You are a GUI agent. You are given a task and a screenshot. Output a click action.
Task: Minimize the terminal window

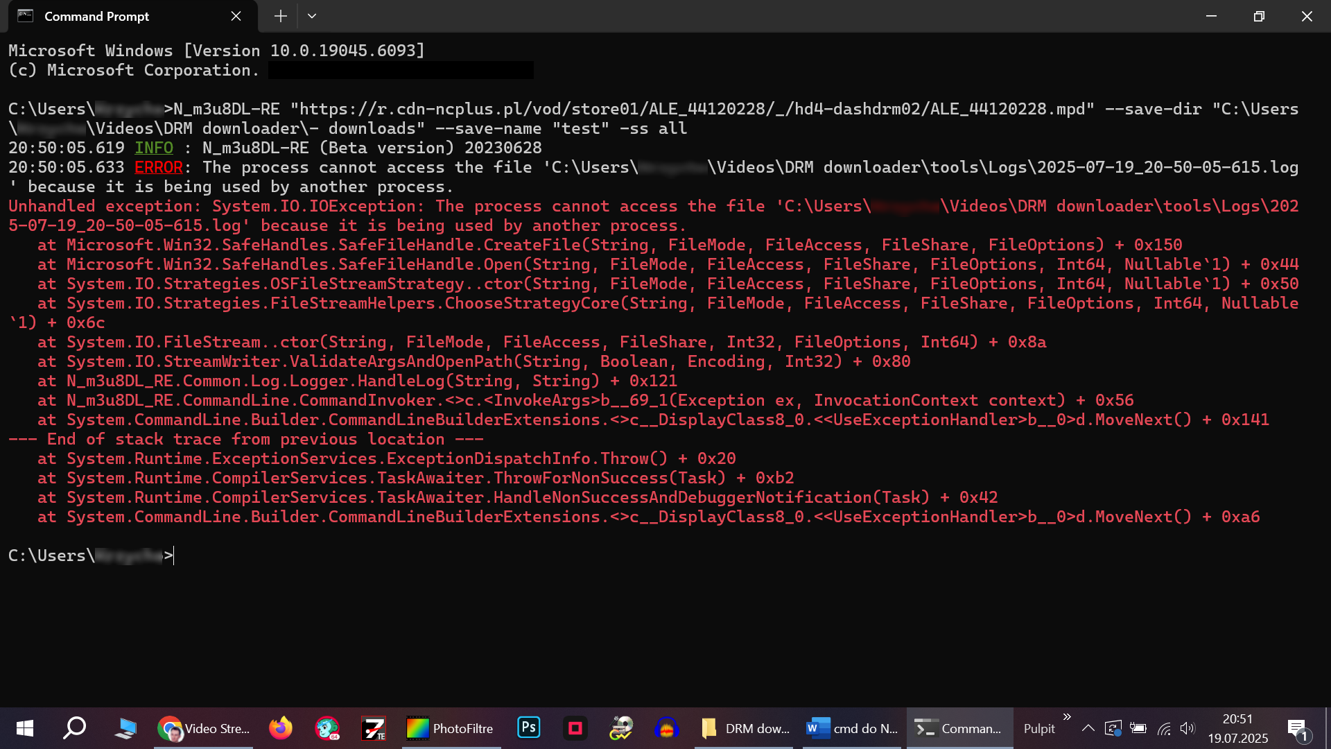coord(1211,17)
